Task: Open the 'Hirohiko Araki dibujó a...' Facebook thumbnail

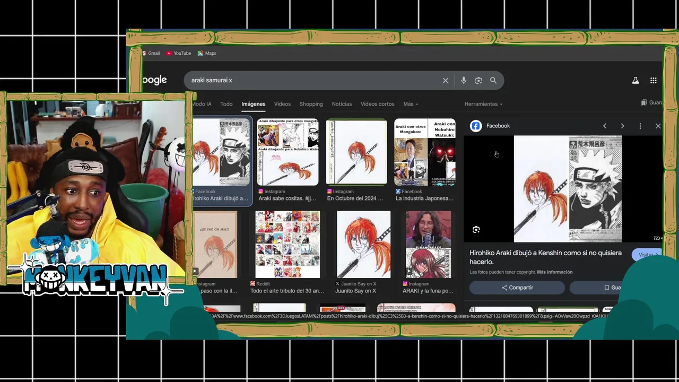Action: (x=221, y=152)
